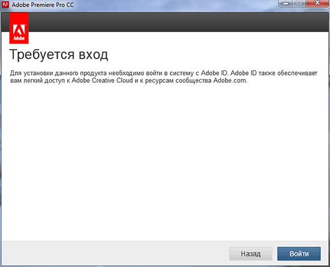
Task: Go back with the Назад button
Action: 251,254
